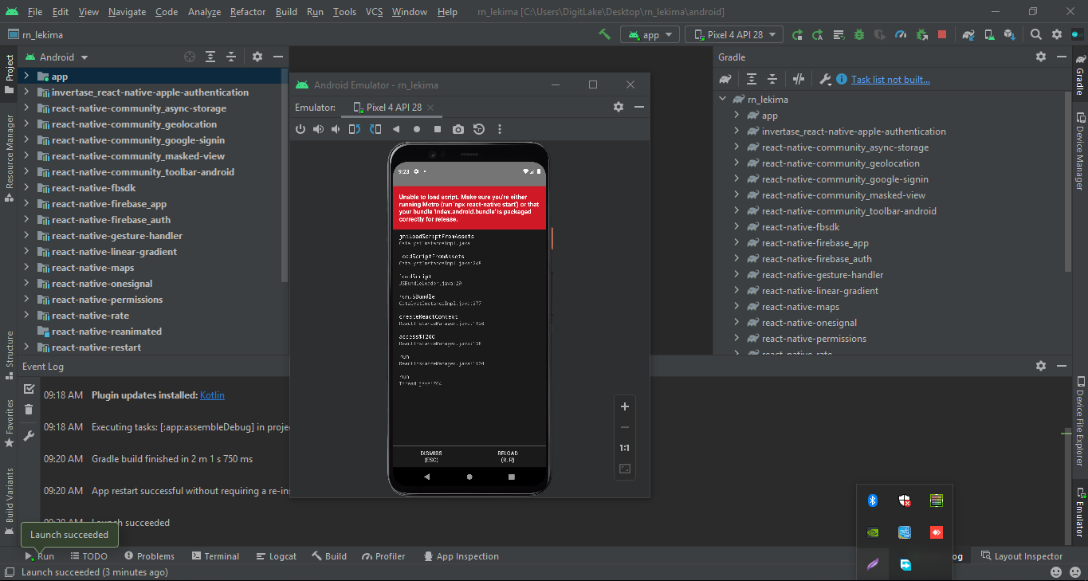Click the emulator Power button icon

click(300, 129)
